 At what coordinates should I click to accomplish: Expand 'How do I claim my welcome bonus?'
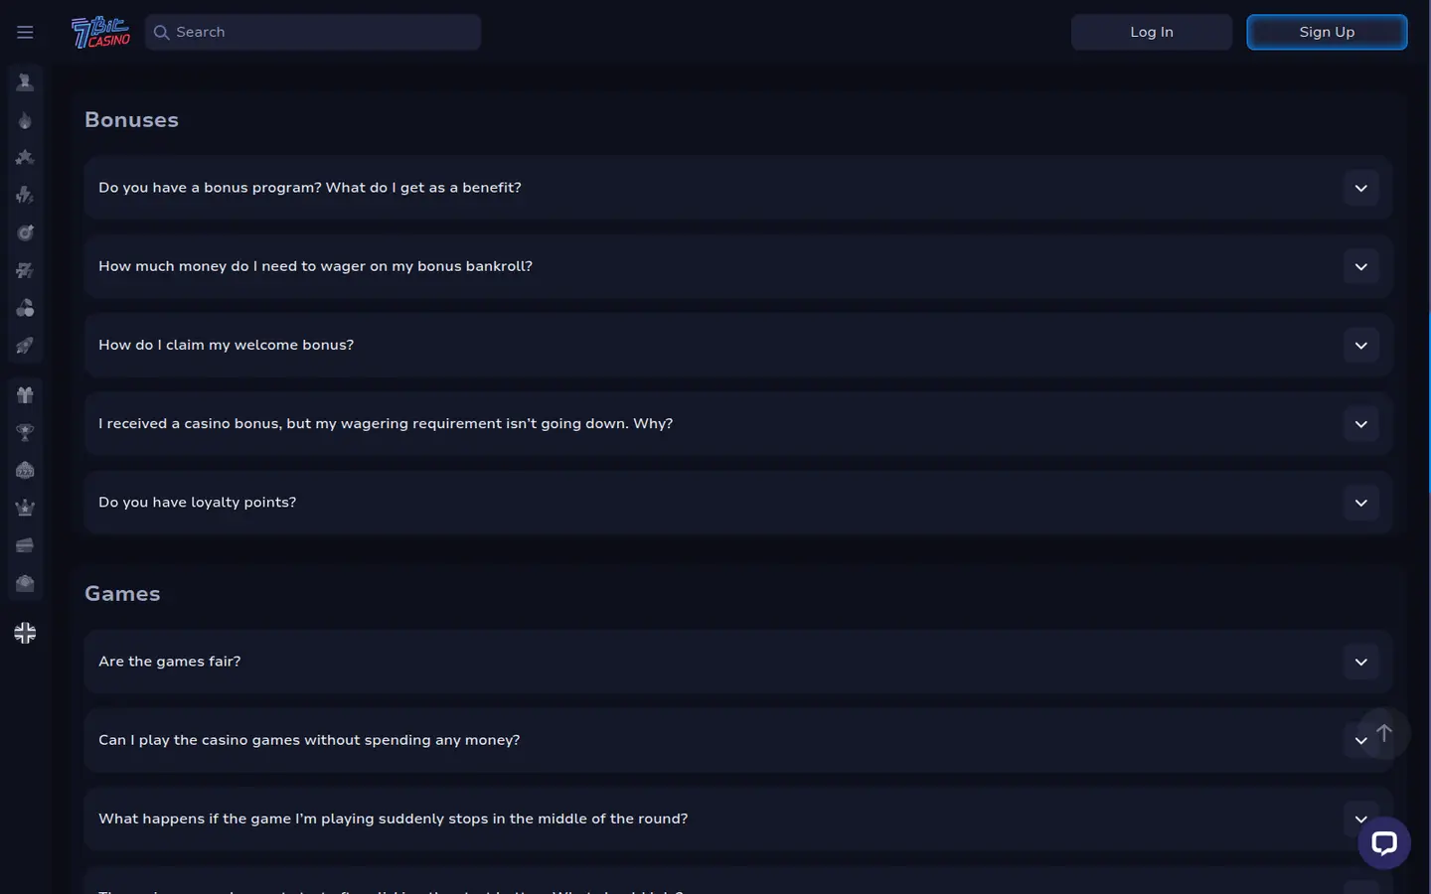click(x=738, y=345)
